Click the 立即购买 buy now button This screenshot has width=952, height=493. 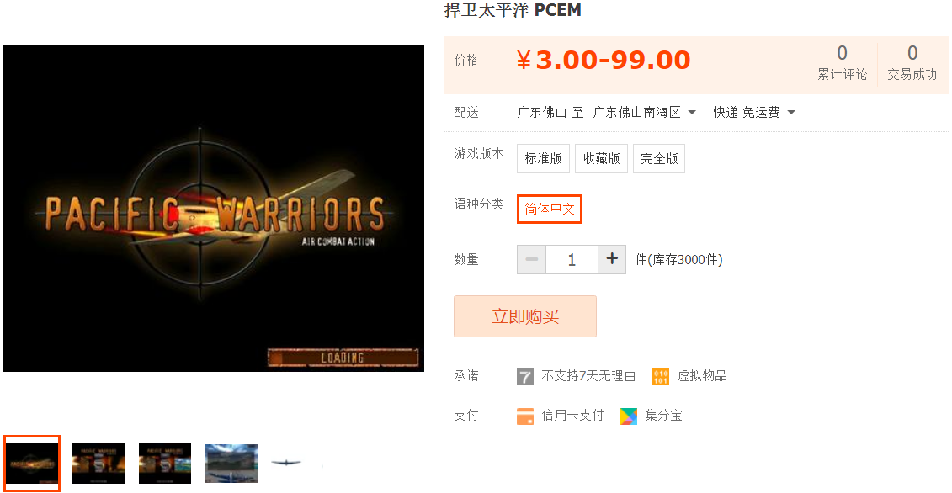coord(525,316)
